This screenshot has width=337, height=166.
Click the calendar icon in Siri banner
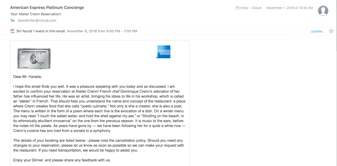(13, 31)
